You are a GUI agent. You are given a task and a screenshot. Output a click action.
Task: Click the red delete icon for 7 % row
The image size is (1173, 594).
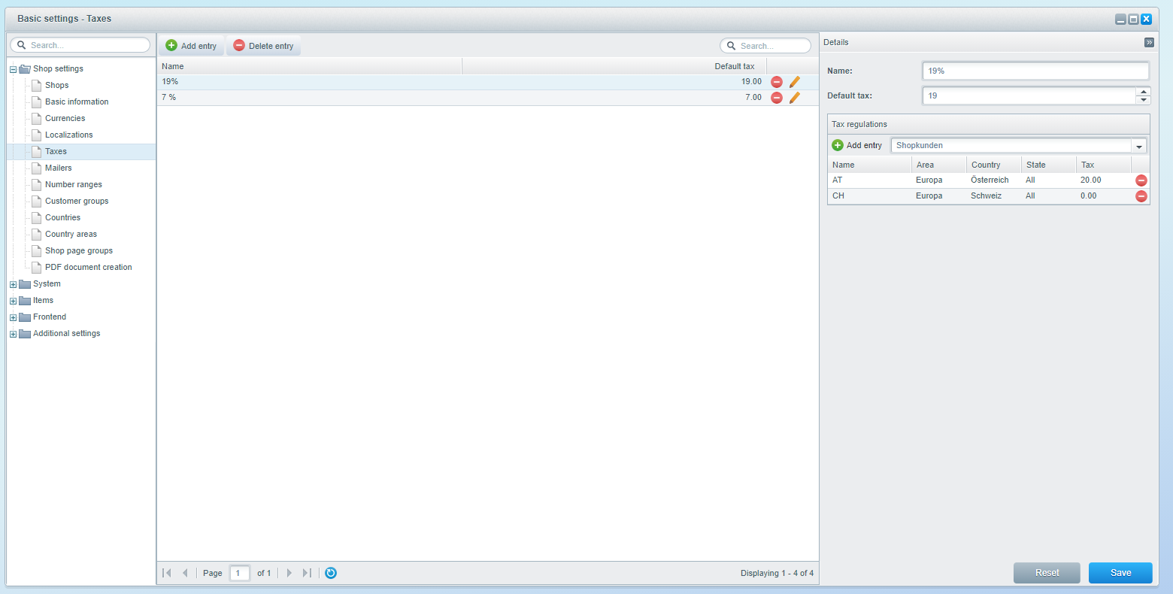777,98
